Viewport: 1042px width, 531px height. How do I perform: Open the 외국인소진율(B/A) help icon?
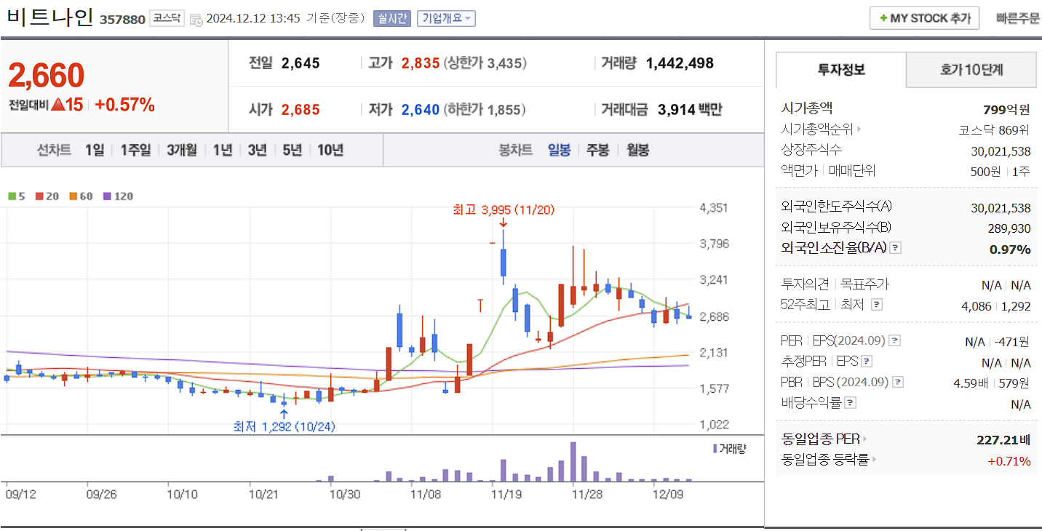pyautogui.click(x=895, y=247)
